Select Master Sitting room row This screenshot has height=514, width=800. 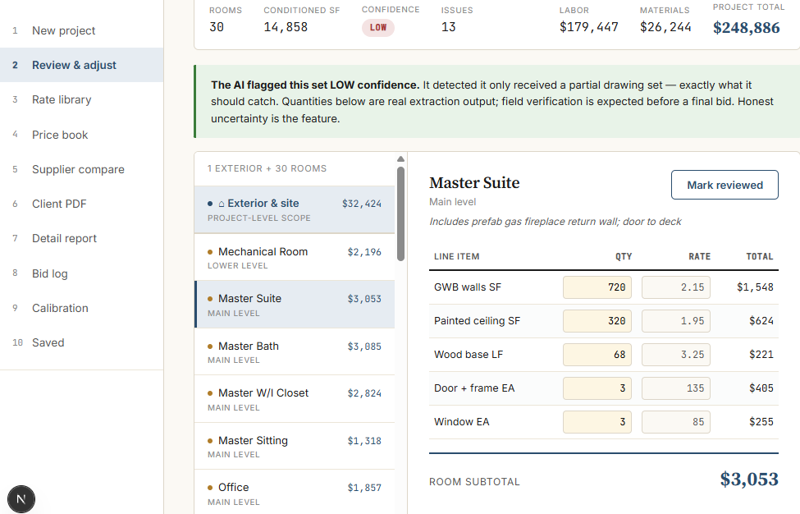click(x=295, y=447)
